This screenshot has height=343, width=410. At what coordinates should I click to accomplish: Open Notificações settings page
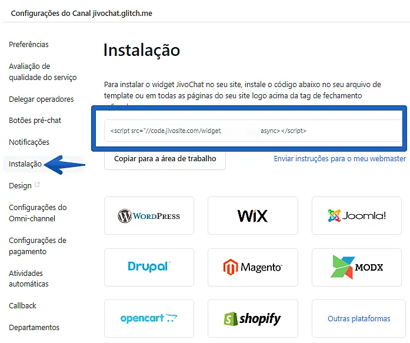pos(29,142)
